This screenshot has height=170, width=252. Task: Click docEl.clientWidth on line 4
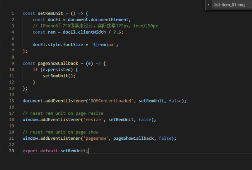(x=84, y=32)
